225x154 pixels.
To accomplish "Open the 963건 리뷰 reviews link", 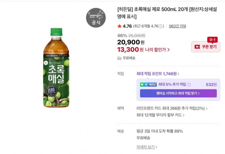I will pos(178,26).
